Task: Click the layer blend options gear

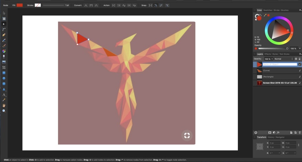Action: [296, 59]
